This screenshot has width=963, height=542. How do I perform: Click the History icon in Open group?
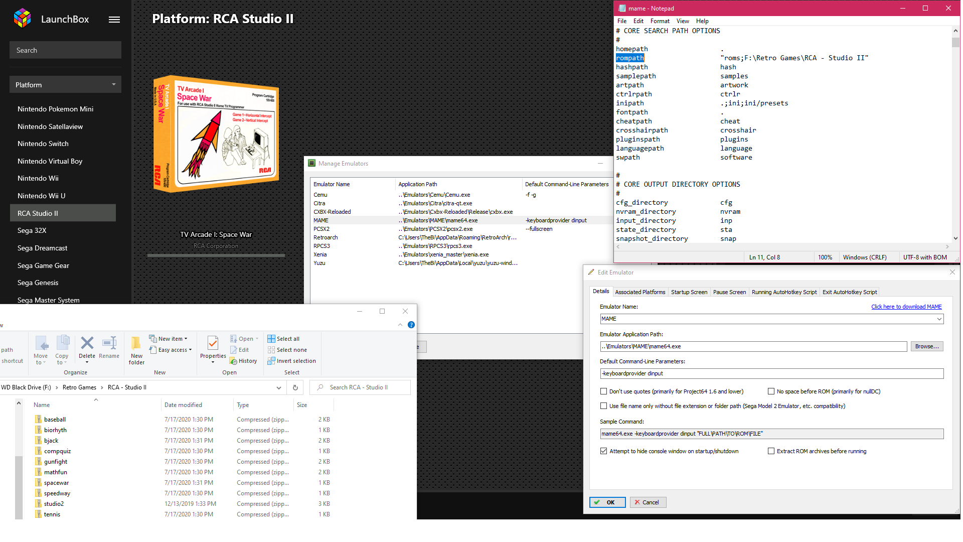[x=234, y=361]
